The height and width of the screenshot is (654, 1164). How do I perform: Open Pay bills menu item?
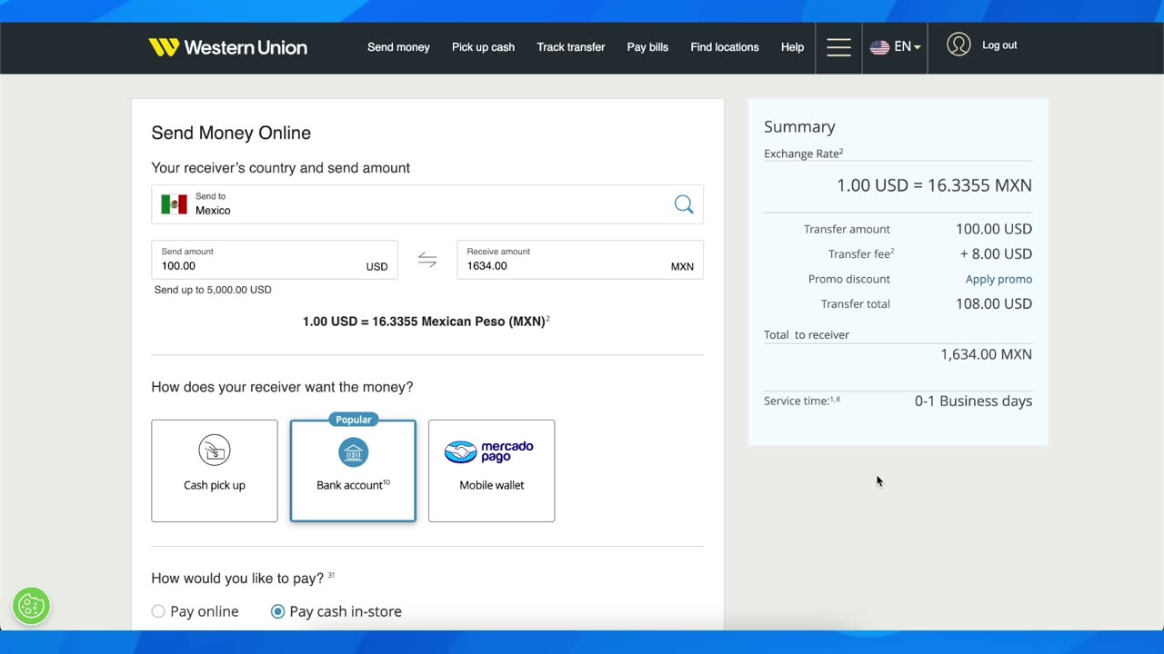tap(647, 47)
